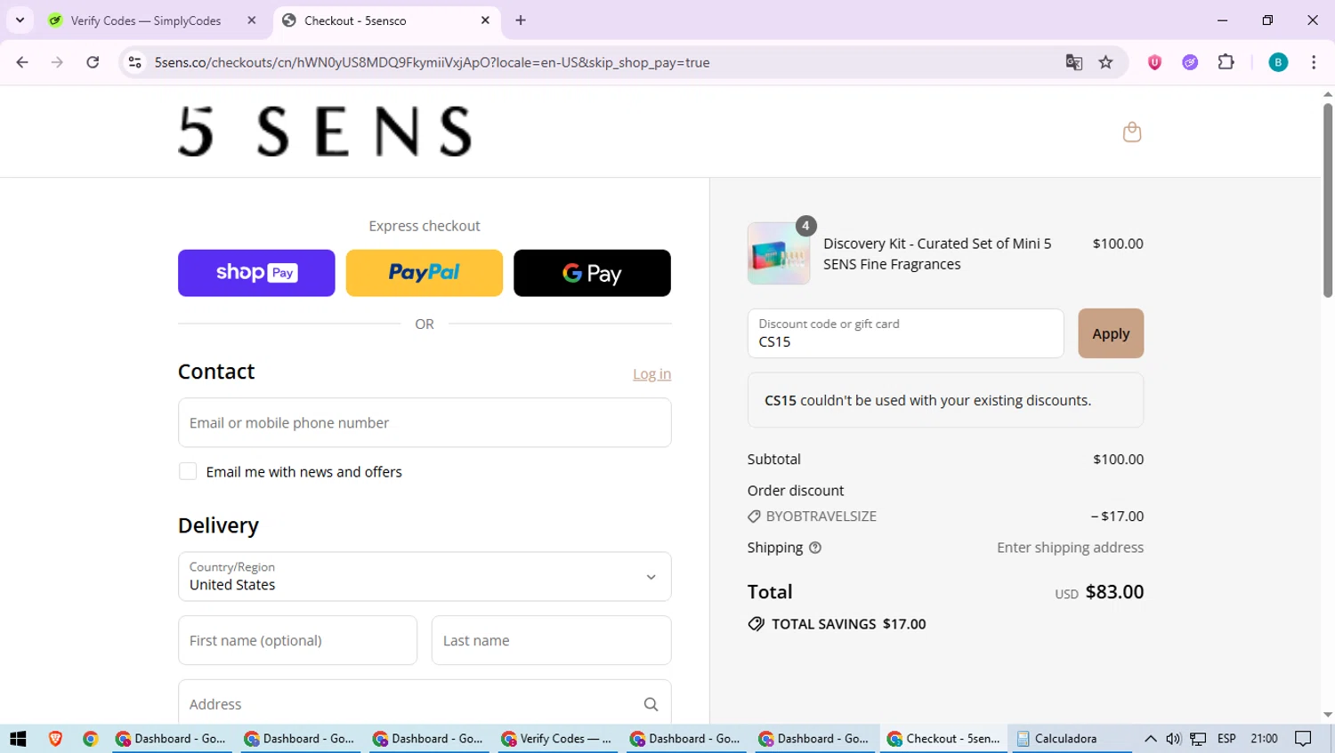Open the purple round extension icon
This screenshot has height=753, width=1335.
pyautogui.click(x=1190, y=62)
